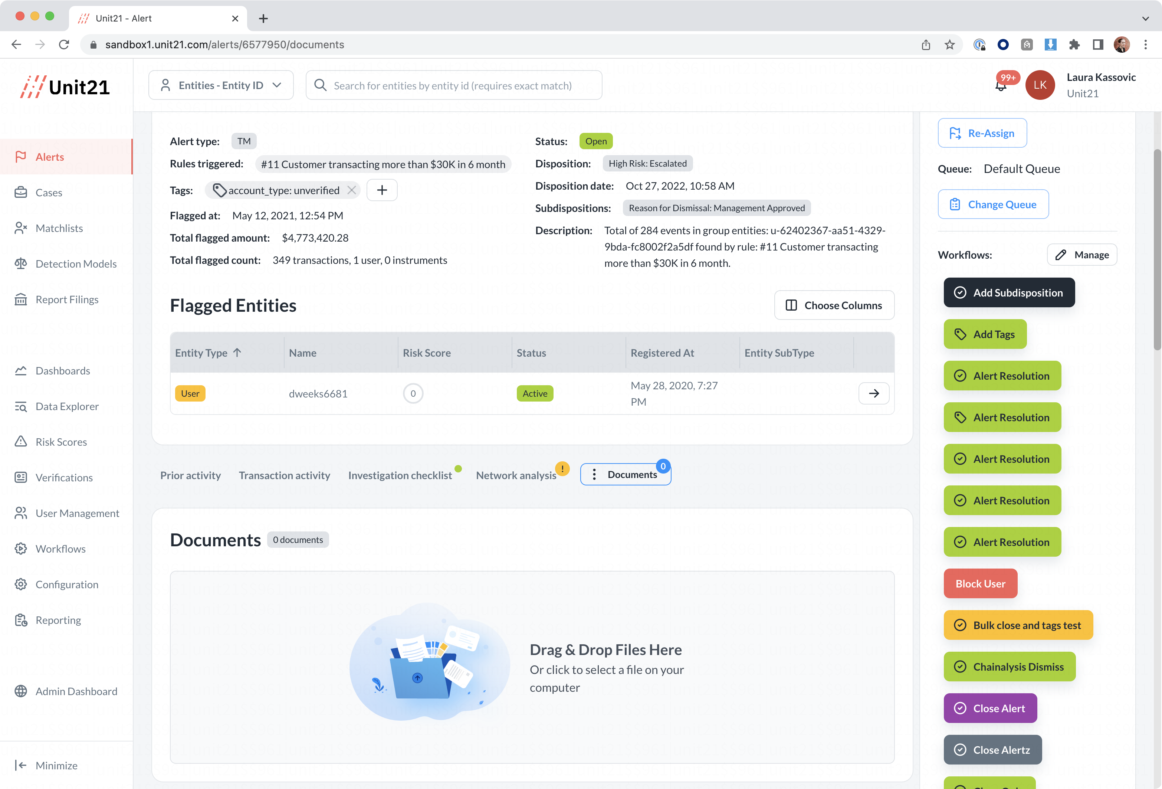1162x789 pixels.
Task: Open Detection Models from sidebar
Action: click(x=75, y=263)
